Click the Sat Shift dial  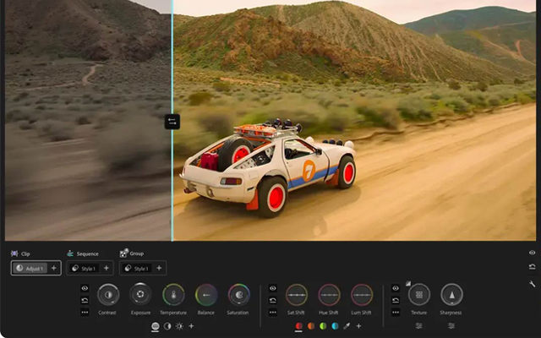pos(297,295)
